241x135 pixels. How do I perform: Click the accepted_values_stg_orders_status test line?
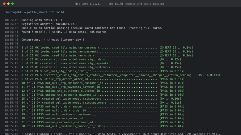[x=120, y=75]
